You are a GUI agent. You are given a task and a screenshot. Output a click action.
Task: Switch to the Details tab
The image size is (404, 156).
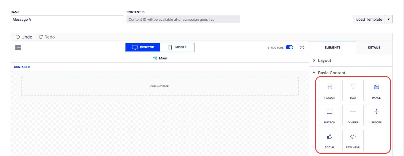[374, 47]
